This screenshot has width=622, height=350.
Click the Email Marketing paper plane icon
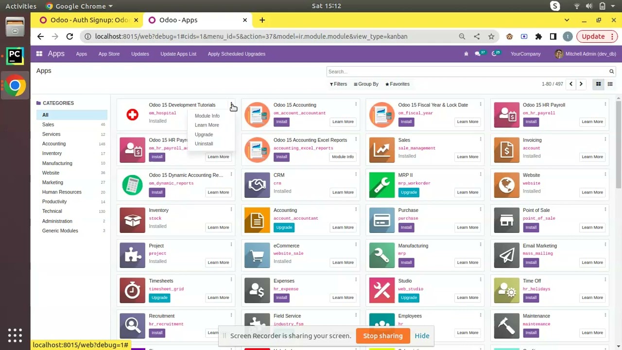507,255
